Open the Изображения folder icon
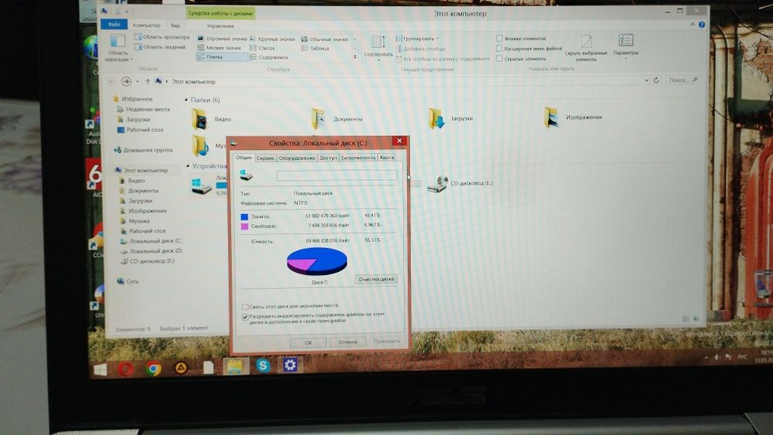The image size is (773, 435). pos(552,117)
